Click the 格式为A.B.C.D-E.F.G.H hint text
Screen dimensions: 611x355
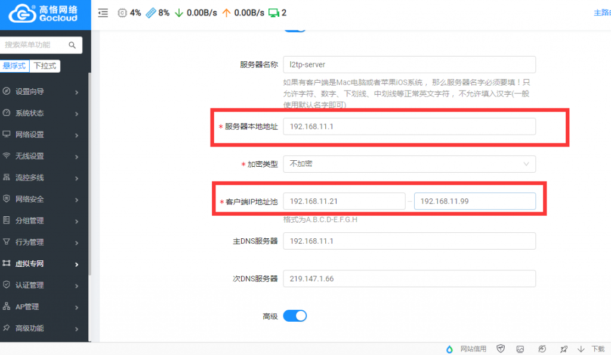(320, 220)
